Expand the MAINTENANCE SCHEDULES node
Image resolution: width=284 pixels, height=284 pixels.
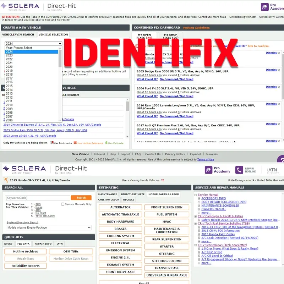[x=199, y=206]
